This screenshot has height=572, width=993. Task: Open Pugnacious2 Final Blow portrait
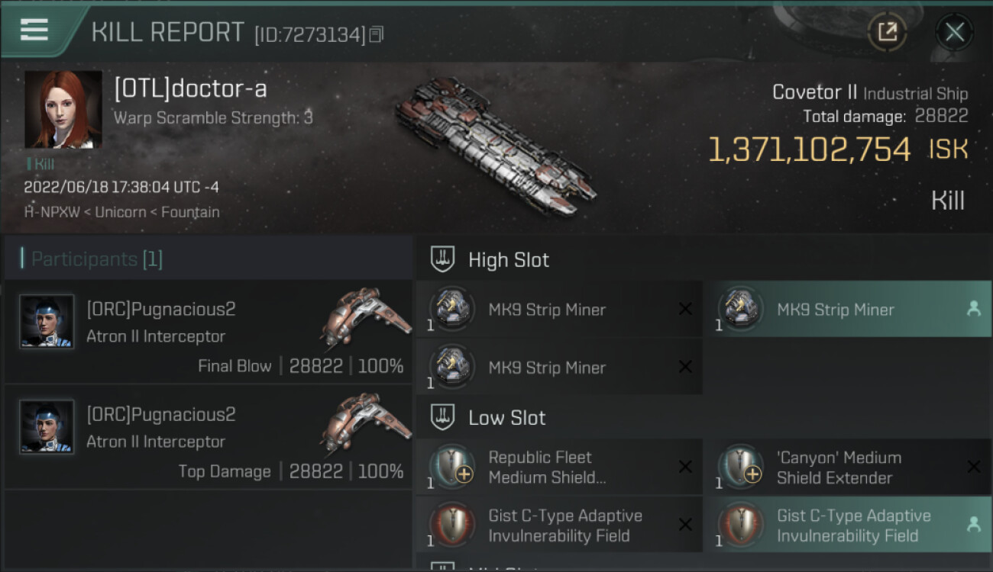coord(47,322)
